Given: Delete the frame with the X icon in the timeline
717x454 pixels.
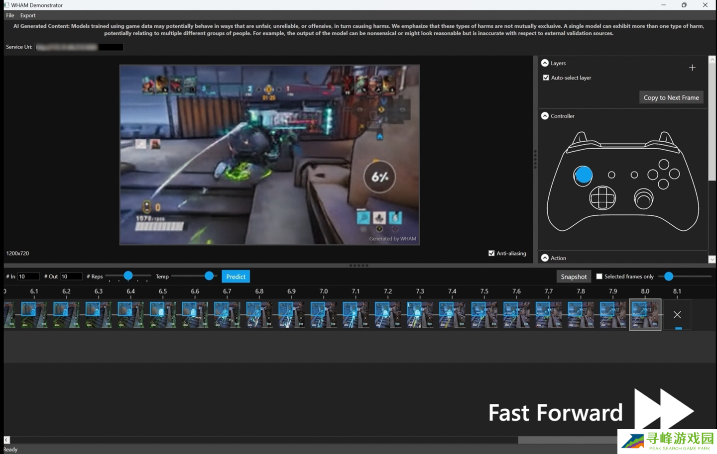Looking at the screenshot, I should pyautogui.click(x=677, y=314).
